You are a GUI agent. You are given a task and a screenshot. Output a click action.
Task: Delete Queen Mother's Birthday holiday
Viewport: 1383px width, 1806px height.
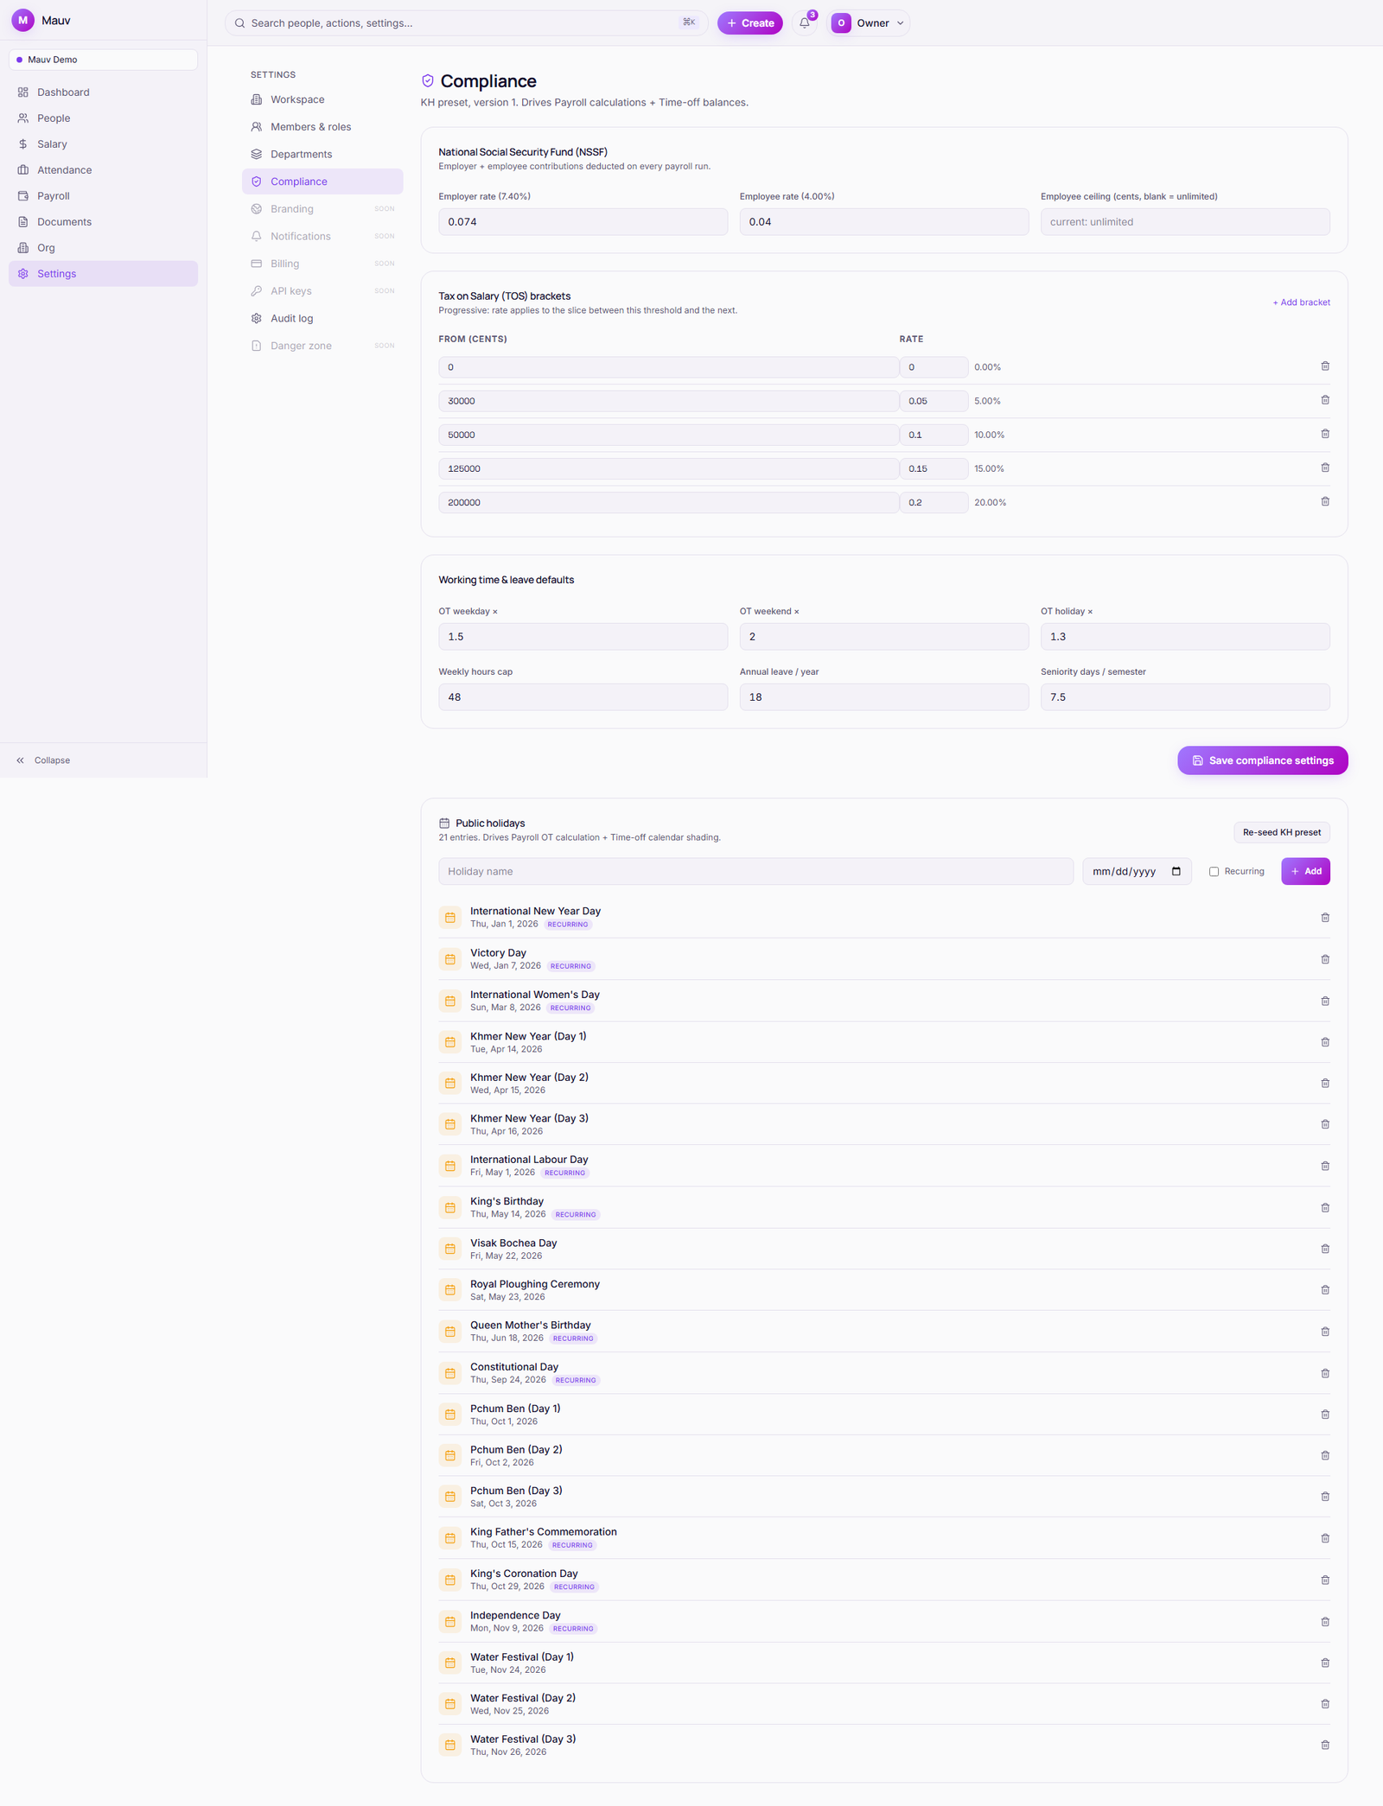click(x=1325, y=1332)
